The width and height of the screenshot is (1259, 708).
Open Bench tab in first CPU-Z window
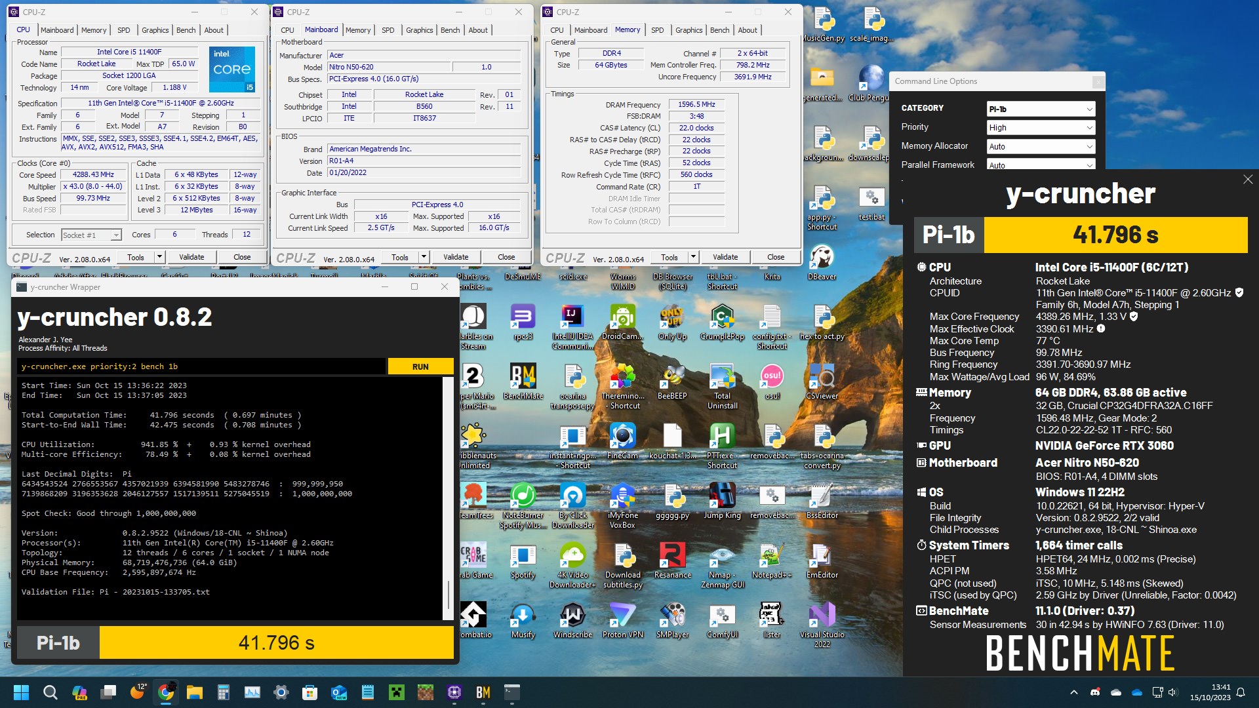[x=186, y=30]
